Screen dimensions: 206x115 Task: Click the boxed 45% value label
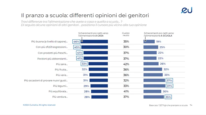pos(77,47)
